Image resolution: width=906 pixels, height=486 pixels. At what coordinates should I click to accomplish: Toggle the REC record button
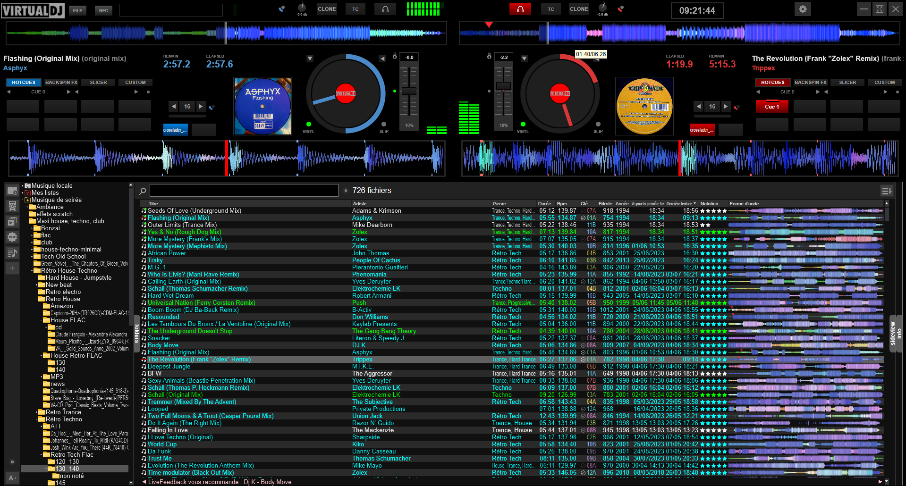coord(103,10)
